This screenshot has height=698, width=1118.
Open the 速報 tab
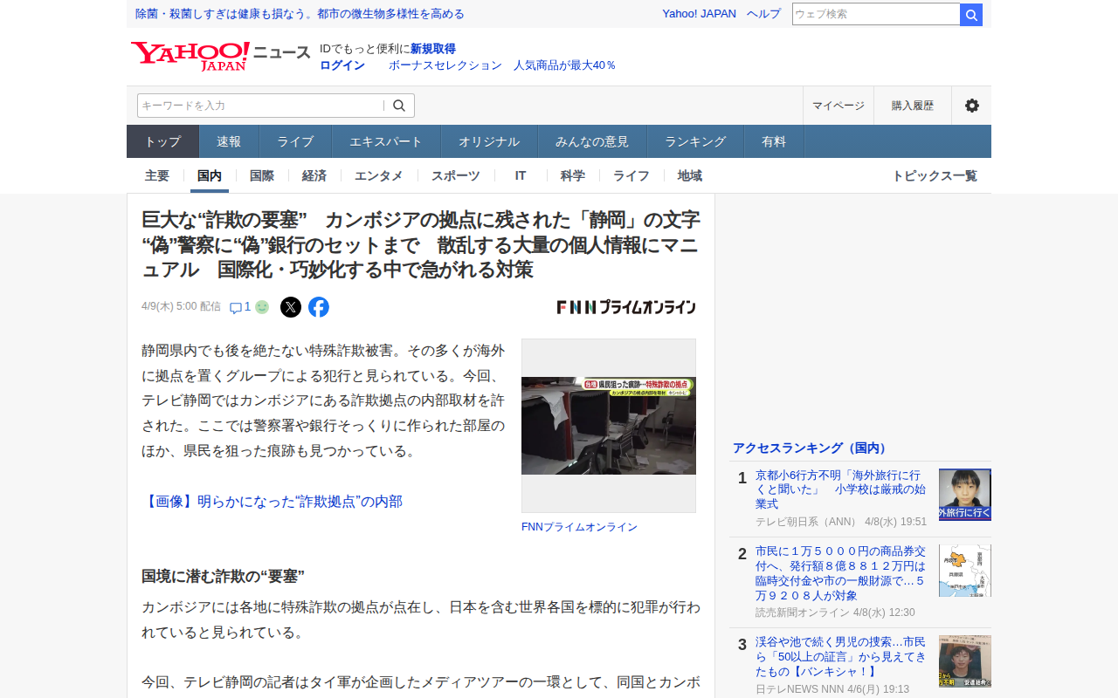point(229,141)
